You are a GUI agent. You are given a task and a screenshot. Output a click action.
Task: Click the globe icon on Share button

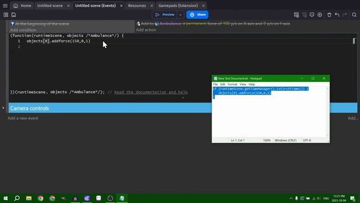(x=192, y=15)
